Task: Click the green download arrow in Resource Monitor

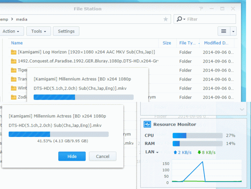Action: (x=199, y=152)
